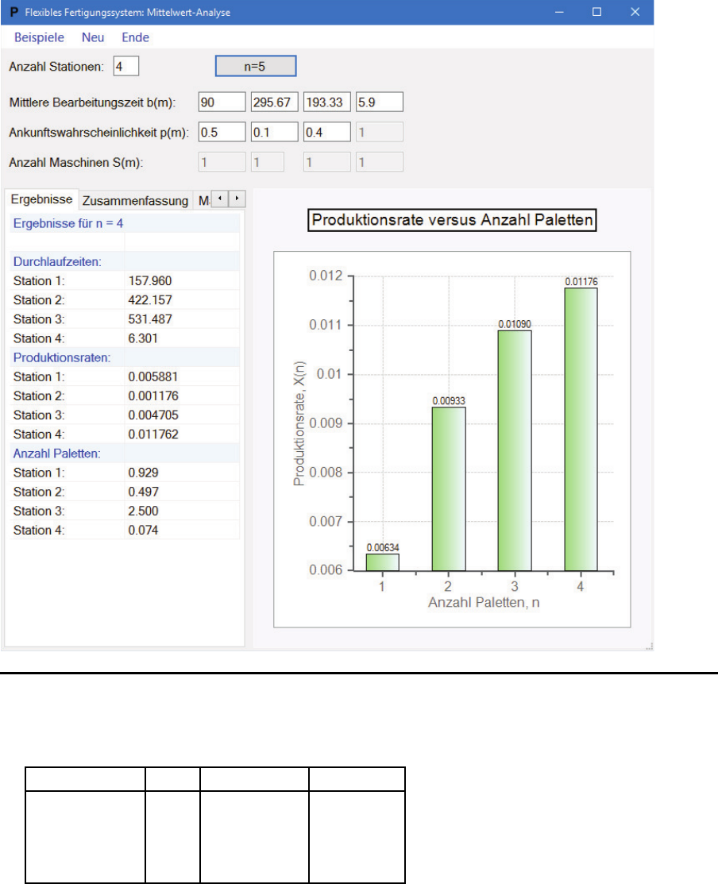Image resolution: width=718 pixels, height=884 pixels.
Task: Click the Bearbeitungszeit field showing 295.67
Action: [x=274, y=102]
